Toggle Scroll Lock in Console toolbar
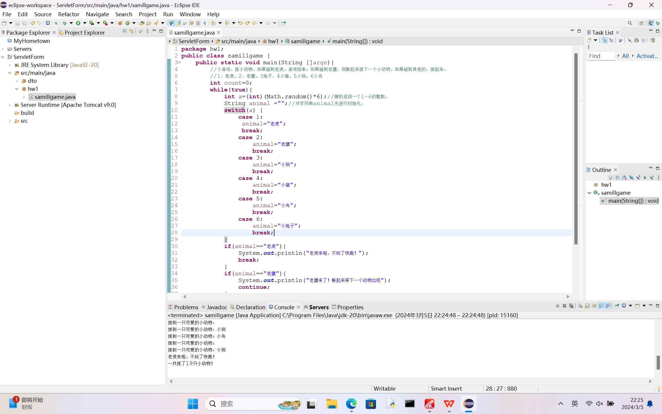The width and height of the screenshot is (662, 414). (587, 306)
